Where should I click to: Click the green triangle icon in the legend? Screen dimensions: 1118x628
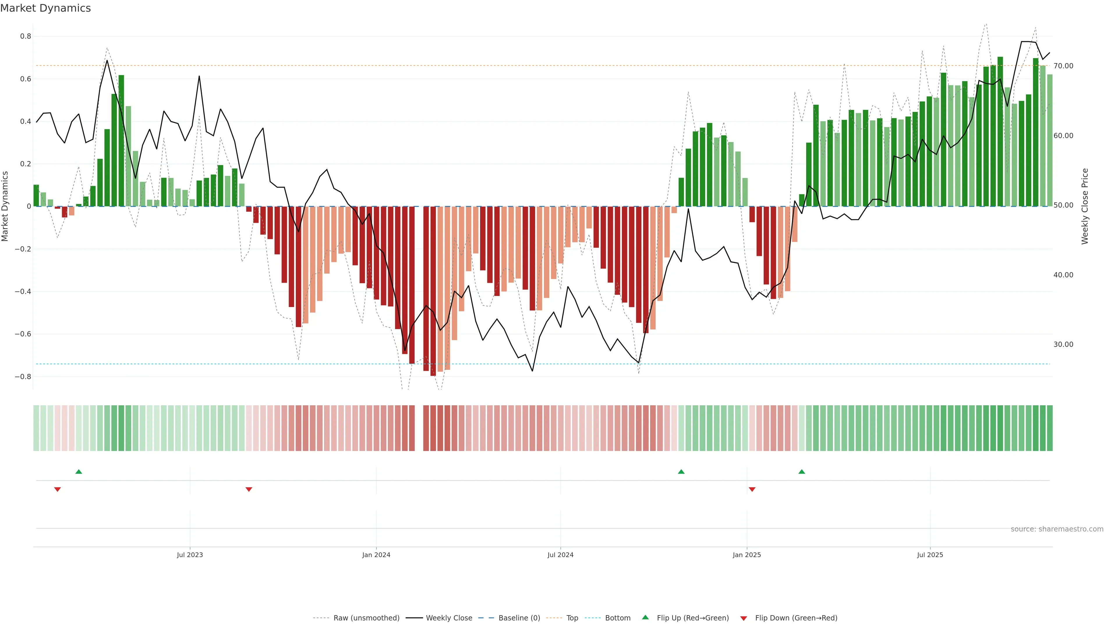(645, 617)
